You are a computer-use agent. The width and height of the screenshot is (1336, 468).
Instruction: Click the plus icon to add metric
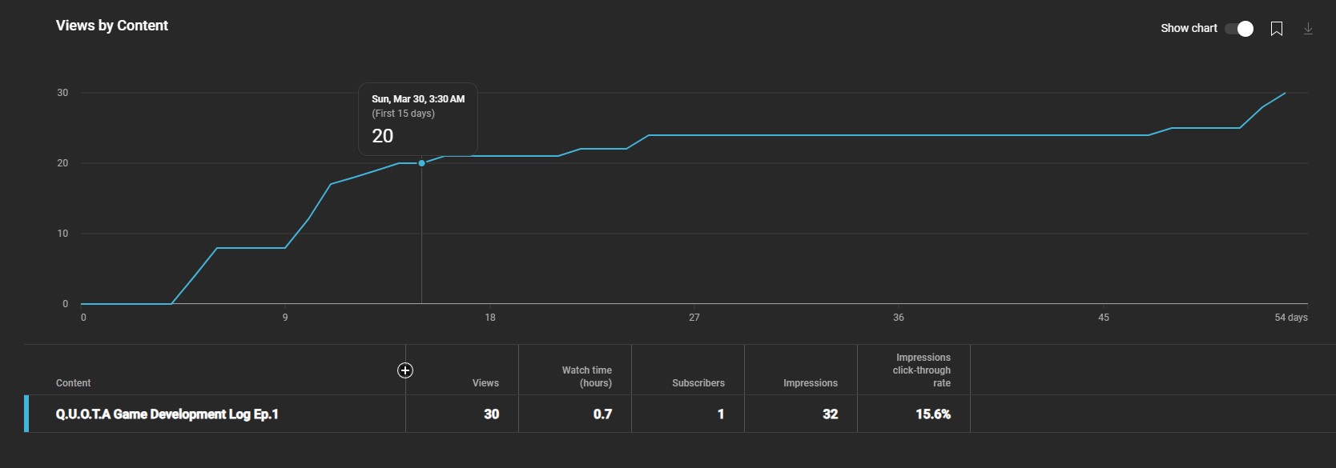[x=405, y=370]
